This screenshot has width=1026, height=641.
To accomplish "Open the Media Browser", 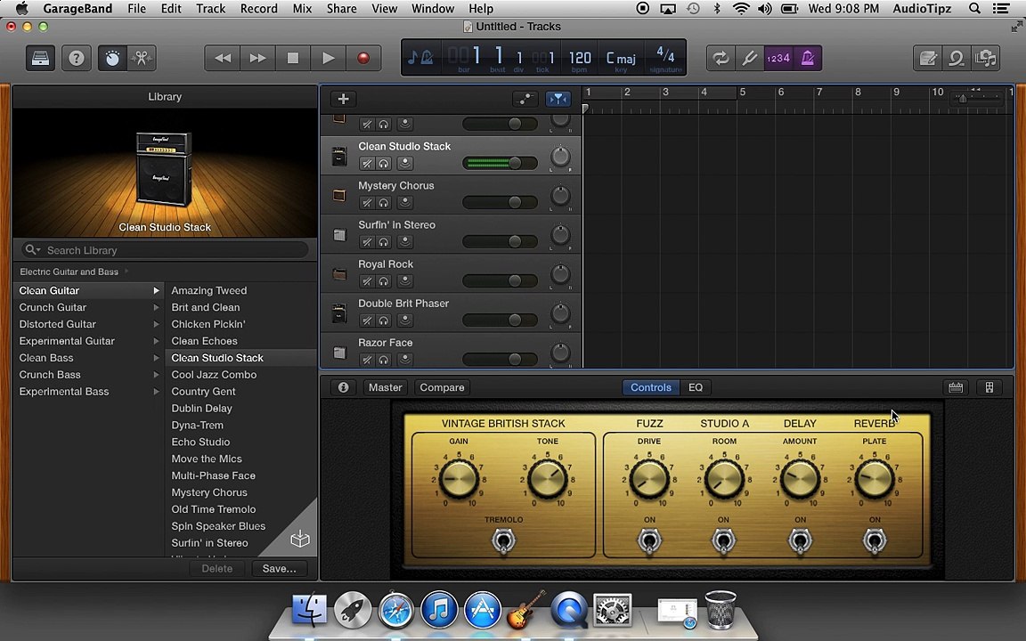I will (x=985, y=58).
